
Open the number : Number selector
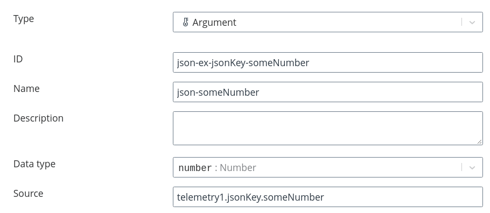[328, 167]
